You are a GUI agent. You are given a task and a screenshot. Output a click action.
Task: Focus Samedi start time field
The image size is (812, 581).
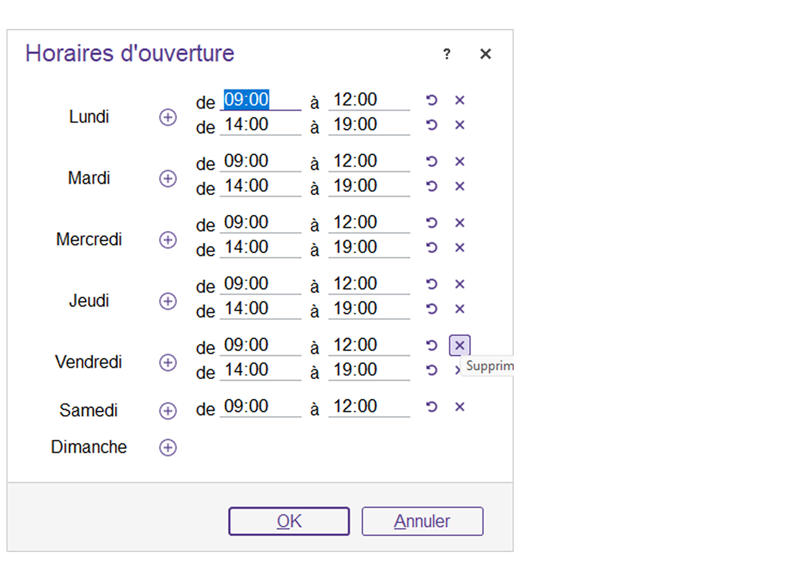click(x=260, y=407)
